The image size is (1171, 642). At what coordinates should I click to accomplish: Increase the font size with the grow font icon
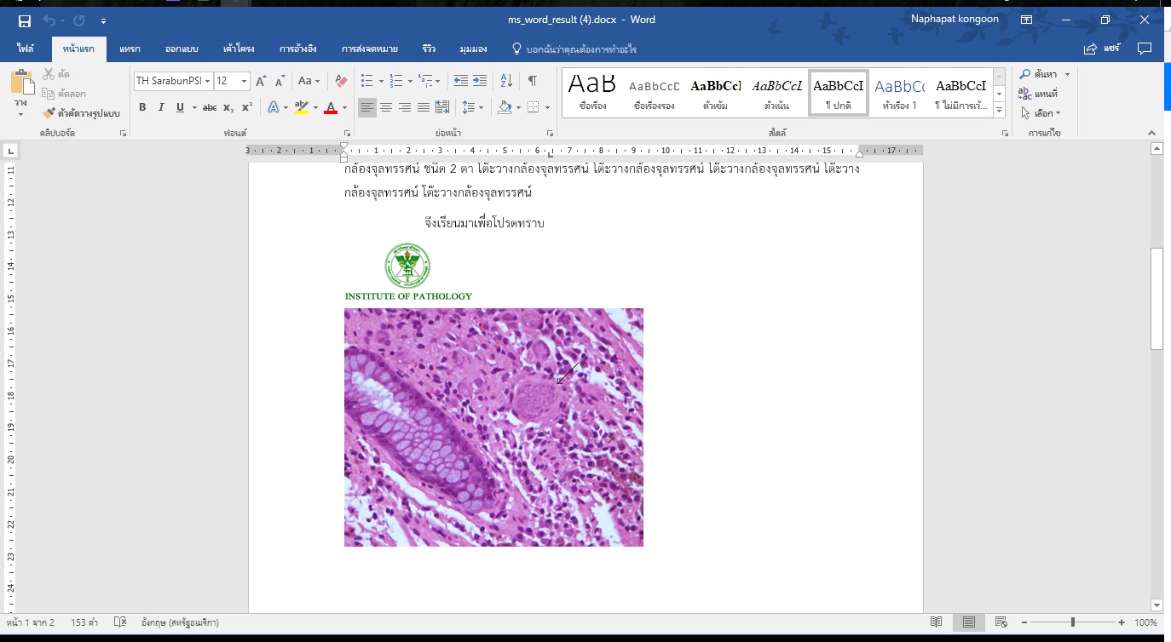click(x=262, y=81)
